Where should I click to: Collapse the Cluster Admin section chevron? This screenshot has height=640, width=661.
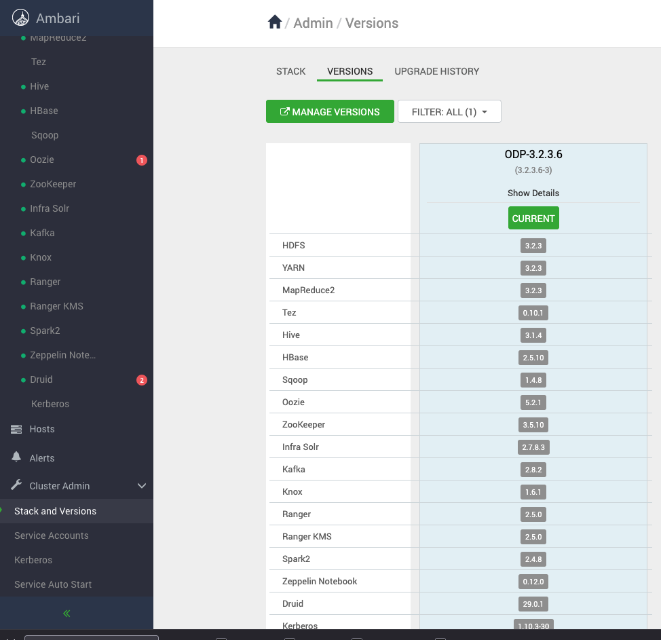click(142, 486)
